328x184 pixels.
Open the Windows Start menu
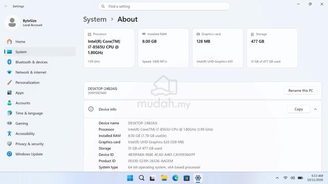click(130, 178)
